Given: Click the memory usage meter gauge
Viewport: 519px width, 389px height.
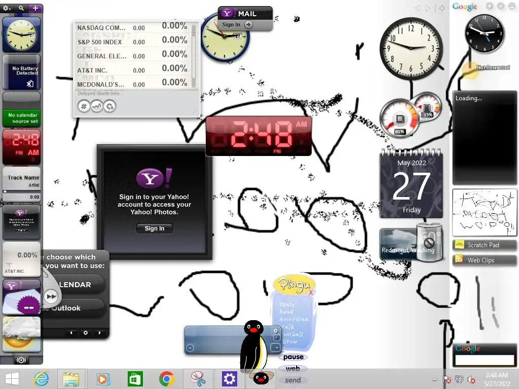Looking at the screenshot, I should 427,106.
